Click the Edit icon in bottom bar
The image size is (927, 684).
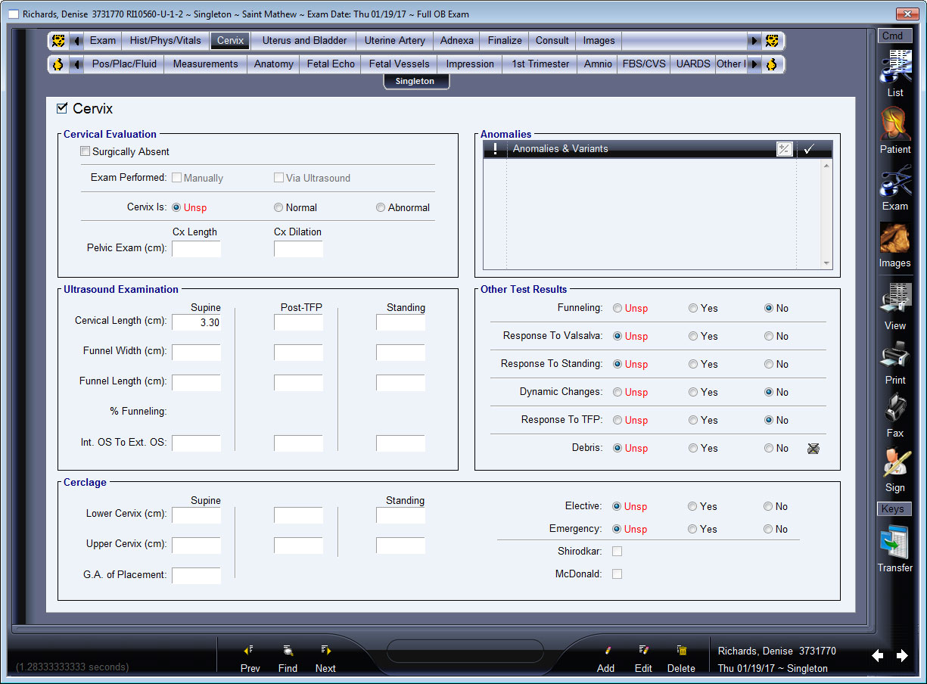pos(643,650)
